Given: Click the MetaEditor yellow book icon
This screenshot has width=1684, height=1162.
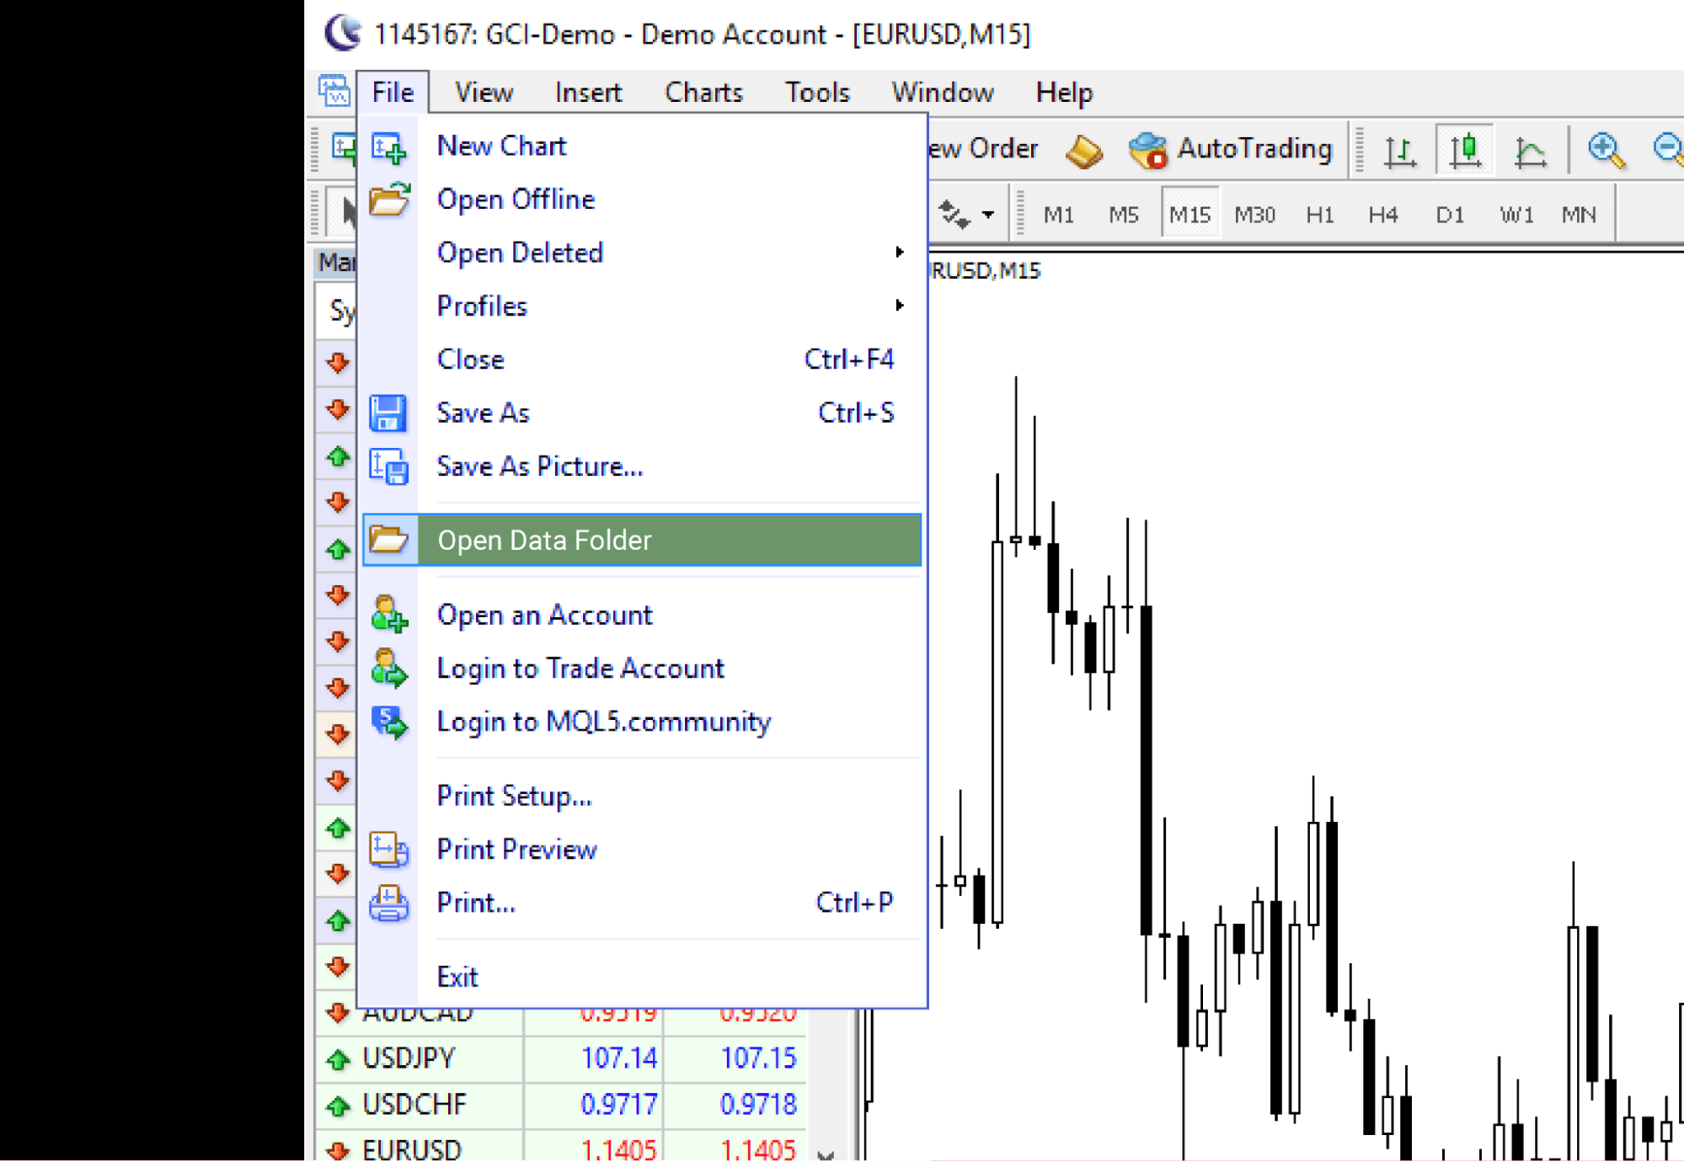Looking at the screenshot, I should (1083, 151).
